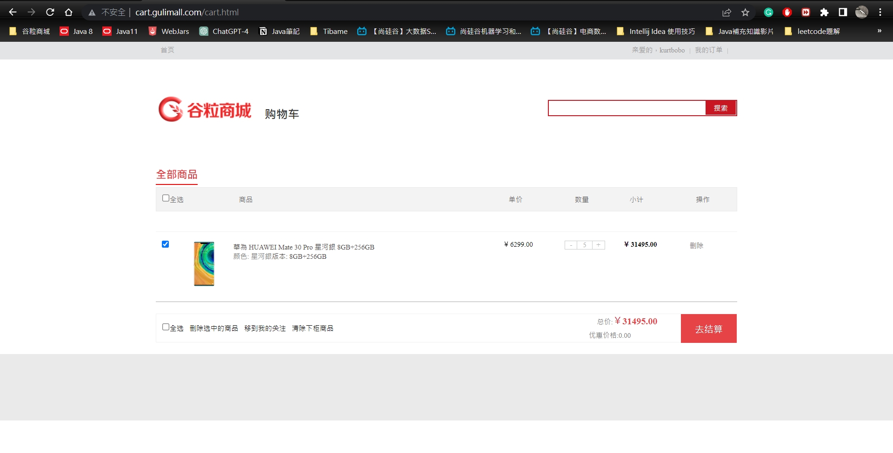Click the 优惠价格:0.00 text

(610, 335)
